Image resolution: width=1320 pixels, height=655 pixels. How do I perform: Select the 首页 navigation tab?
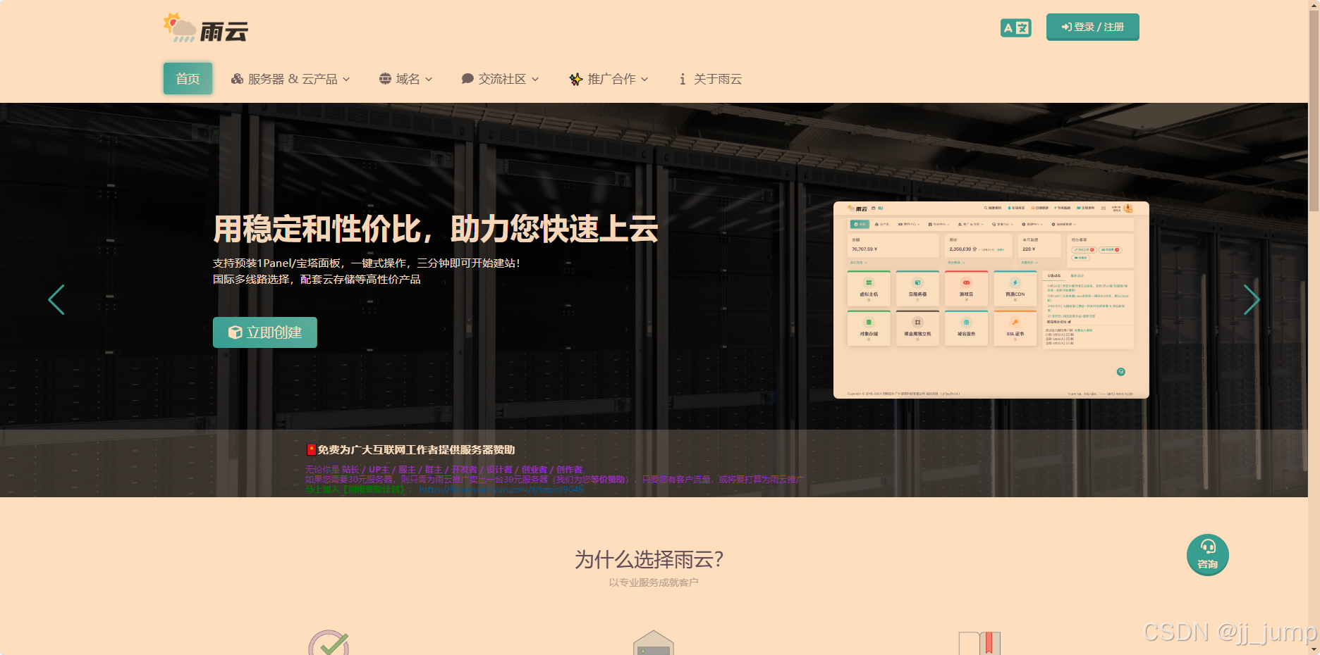pos(187,79)
